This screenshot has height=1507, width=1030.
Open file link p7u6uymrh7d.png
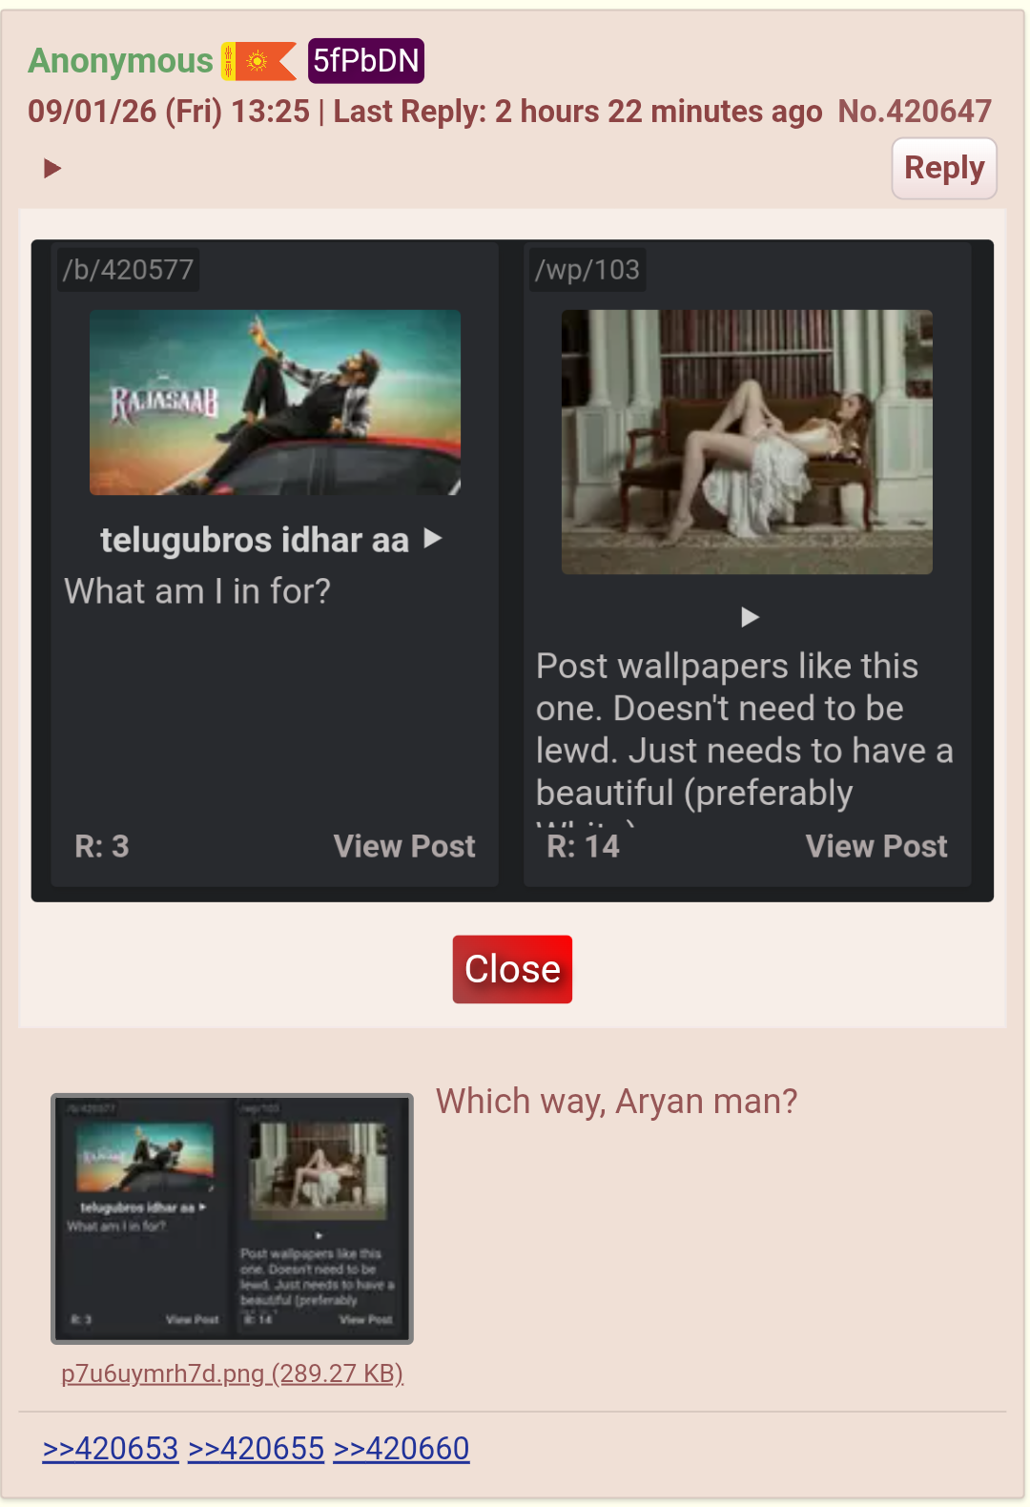[233, 1373]
